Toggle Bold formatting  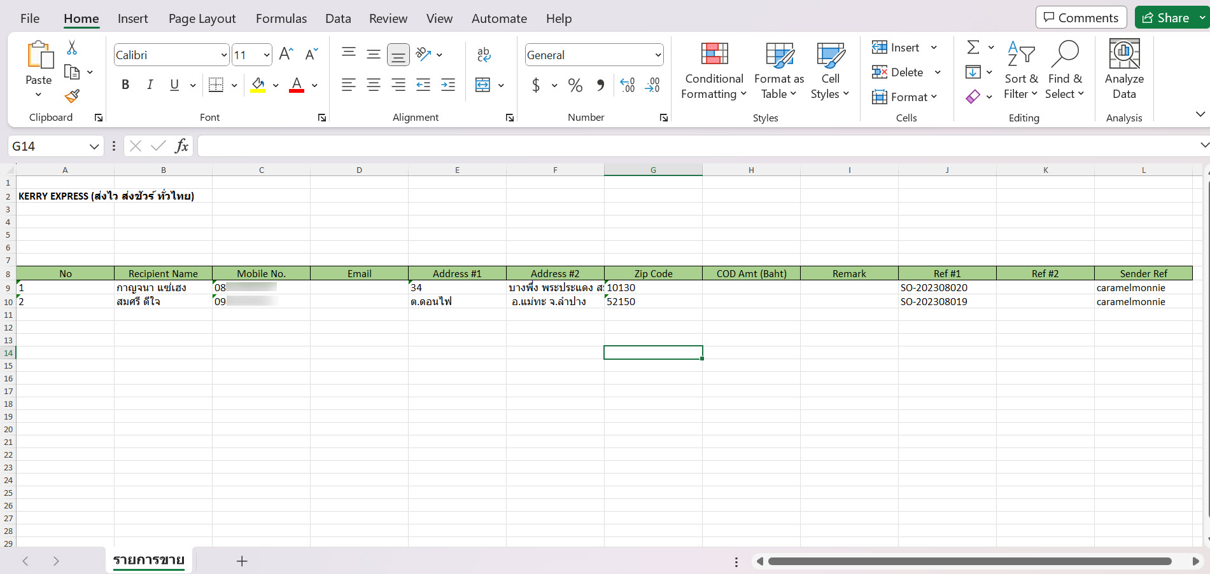[125, 85]
